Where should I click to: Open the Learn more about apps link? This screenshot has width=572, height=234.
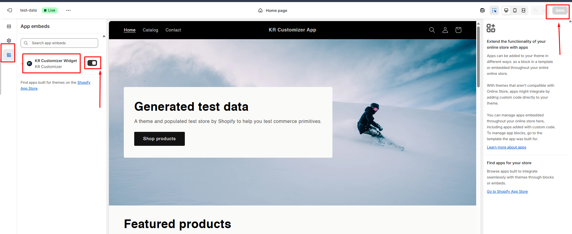tap(506, 147)
